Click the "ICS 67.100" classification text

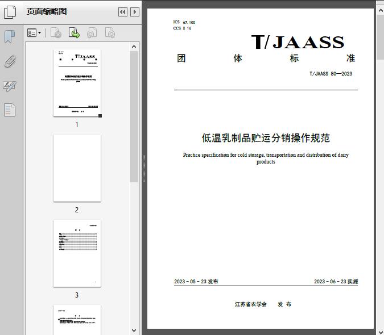point(184,22)
